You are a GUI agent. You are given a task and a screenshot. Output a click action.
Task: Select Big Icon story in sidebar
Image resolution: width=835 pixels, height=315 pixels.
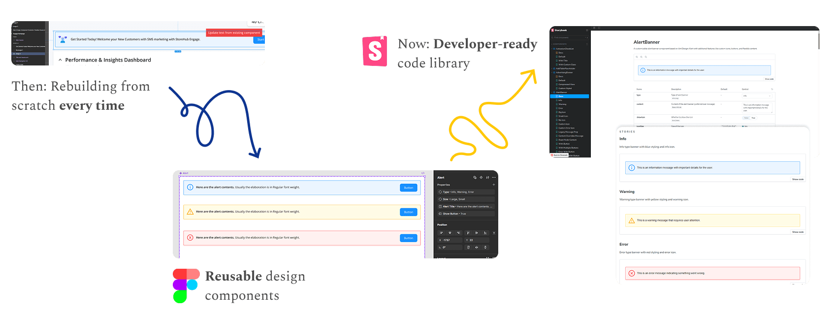click(x=562, y=112)
